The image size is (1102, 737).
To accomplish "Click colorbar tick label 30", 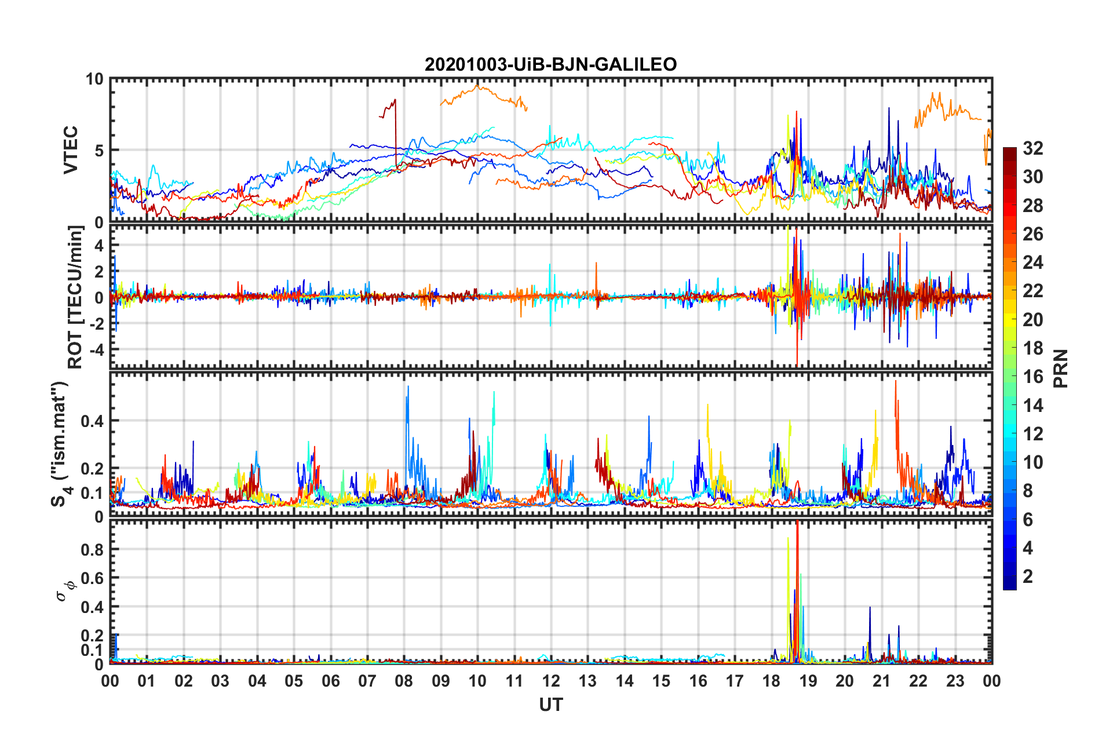I will (1032, 177).
